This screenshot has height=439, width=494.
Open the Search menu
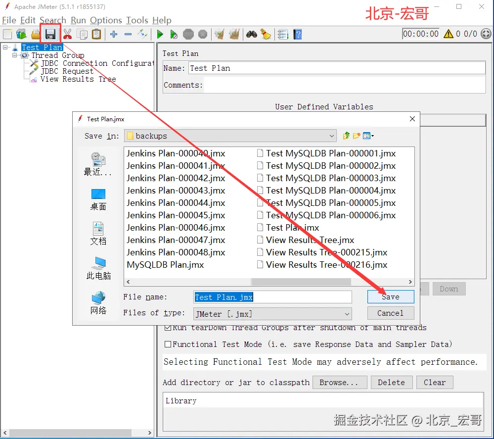coord(52,20)
